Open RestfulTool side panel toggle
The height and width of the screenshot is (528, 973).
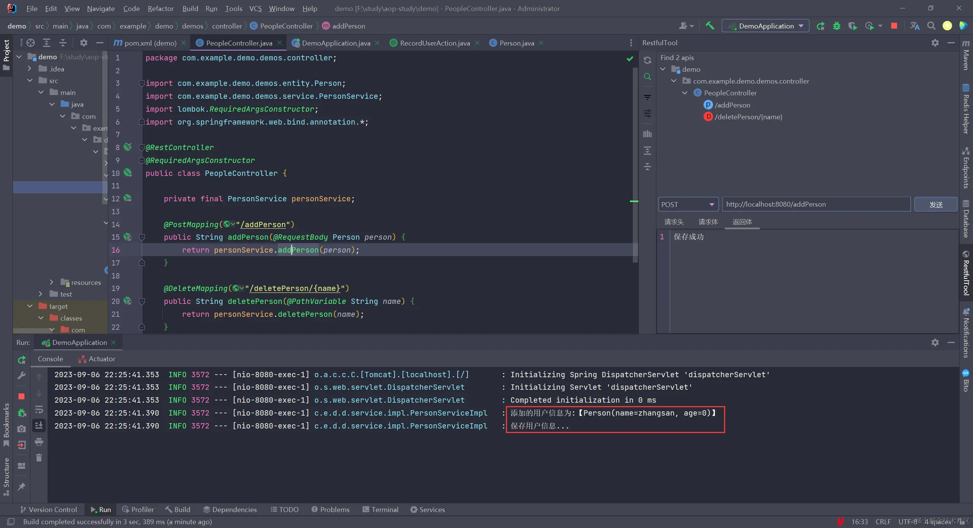(966, 273)
